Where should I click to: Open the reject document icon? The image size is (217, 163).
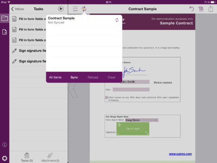coord(201,9)
